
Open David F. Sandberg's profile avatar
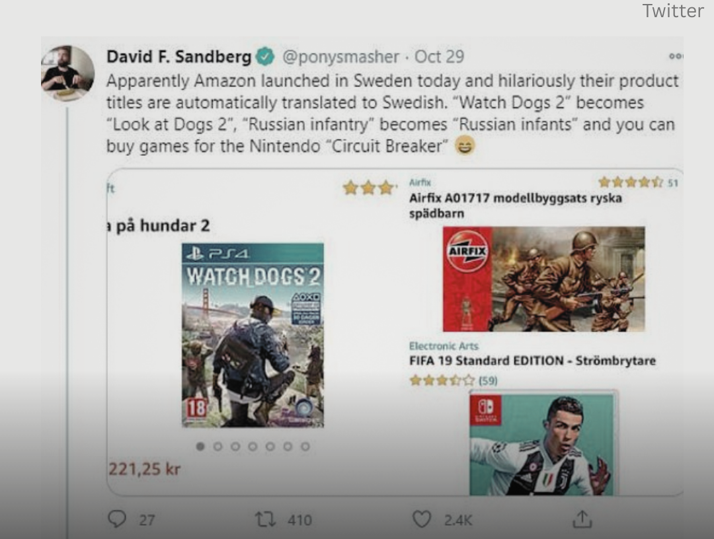coord(67,73)
